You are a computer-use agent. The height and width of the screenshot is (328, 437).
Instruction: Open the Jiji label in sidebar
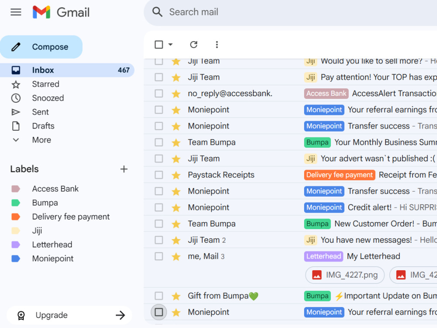37,230
